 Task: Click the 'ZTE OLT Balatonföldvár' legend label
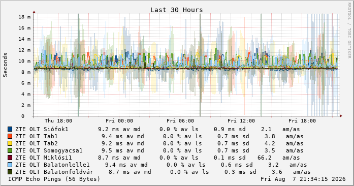54,172
